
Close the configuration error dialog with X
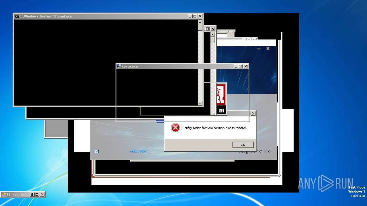pyautogui.click(x=253, y=114)
